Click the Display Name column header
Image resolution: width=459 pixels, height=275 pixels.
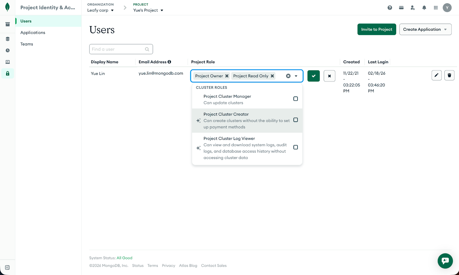[x=104, y=62]
